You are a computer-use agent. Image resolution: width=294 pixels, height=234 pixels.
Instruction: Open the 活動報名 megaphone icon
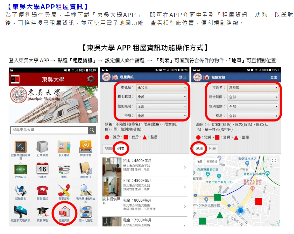[21, 190]
